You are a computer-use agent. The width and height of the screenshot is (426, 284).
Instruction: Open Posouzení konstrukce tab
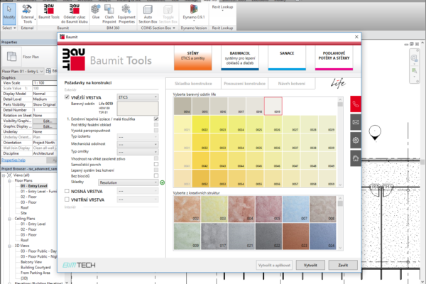point(244,84)
